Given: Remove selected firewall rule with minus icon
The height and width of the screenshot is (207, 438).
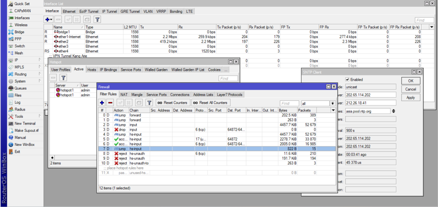Looking at the screenshot, I should [x=110, y=103].
